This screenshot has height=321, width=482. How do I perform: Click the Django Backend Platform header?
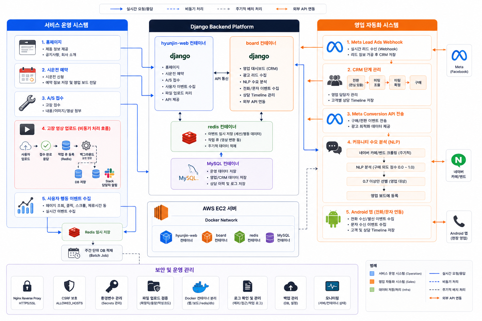(x=224, y=26)
